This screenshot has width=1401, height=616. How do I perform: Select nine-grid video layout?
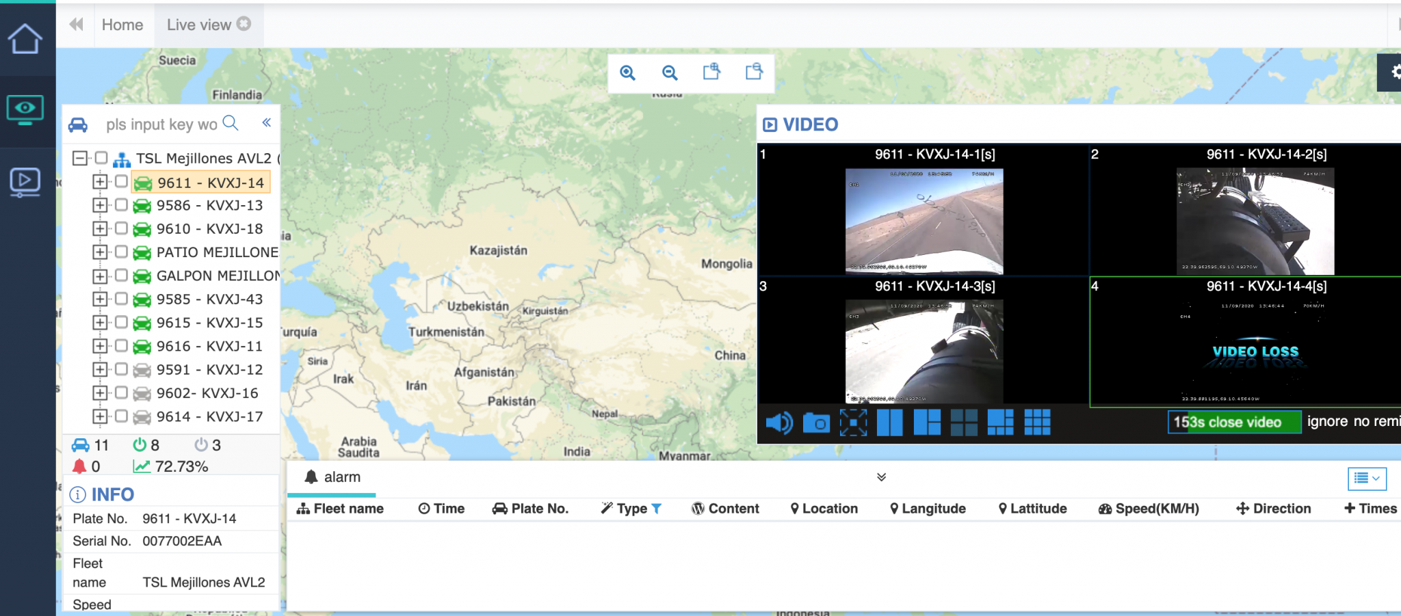click(x=1037, y=423)
